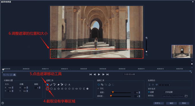Adjust the position X value stepper
This screenshot has width=195, height=106.
pyautogui.click(x=27, y=88)
